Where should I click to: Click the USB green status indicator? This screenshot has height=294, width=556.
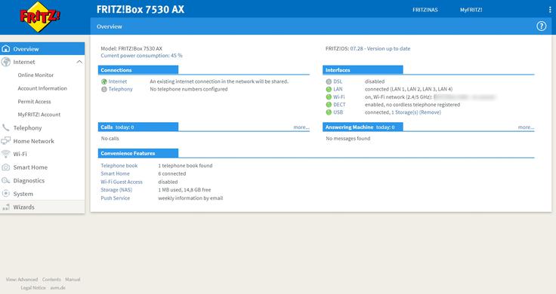[329, 112]
